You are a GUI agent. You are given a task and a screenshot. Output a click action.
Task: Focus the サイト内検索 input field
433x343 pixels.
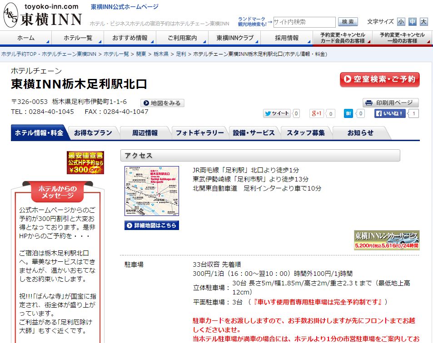point(304,22)
